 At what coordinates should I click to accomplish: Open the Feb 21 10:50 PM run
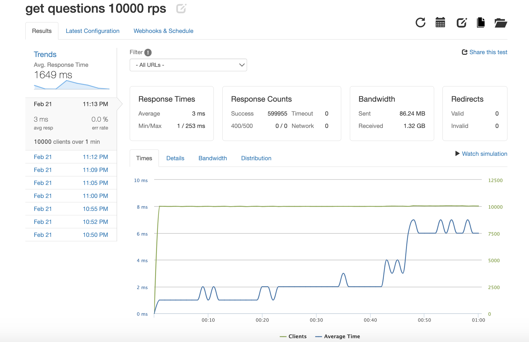coord(71,235)
